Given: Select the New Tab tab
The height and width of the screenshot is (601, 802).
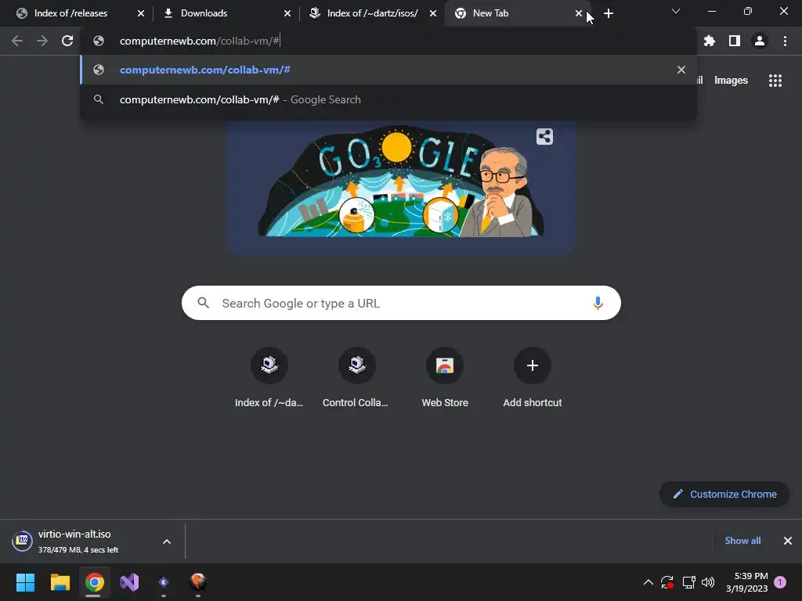Looking at the screenshot, I should coord(490,13).
